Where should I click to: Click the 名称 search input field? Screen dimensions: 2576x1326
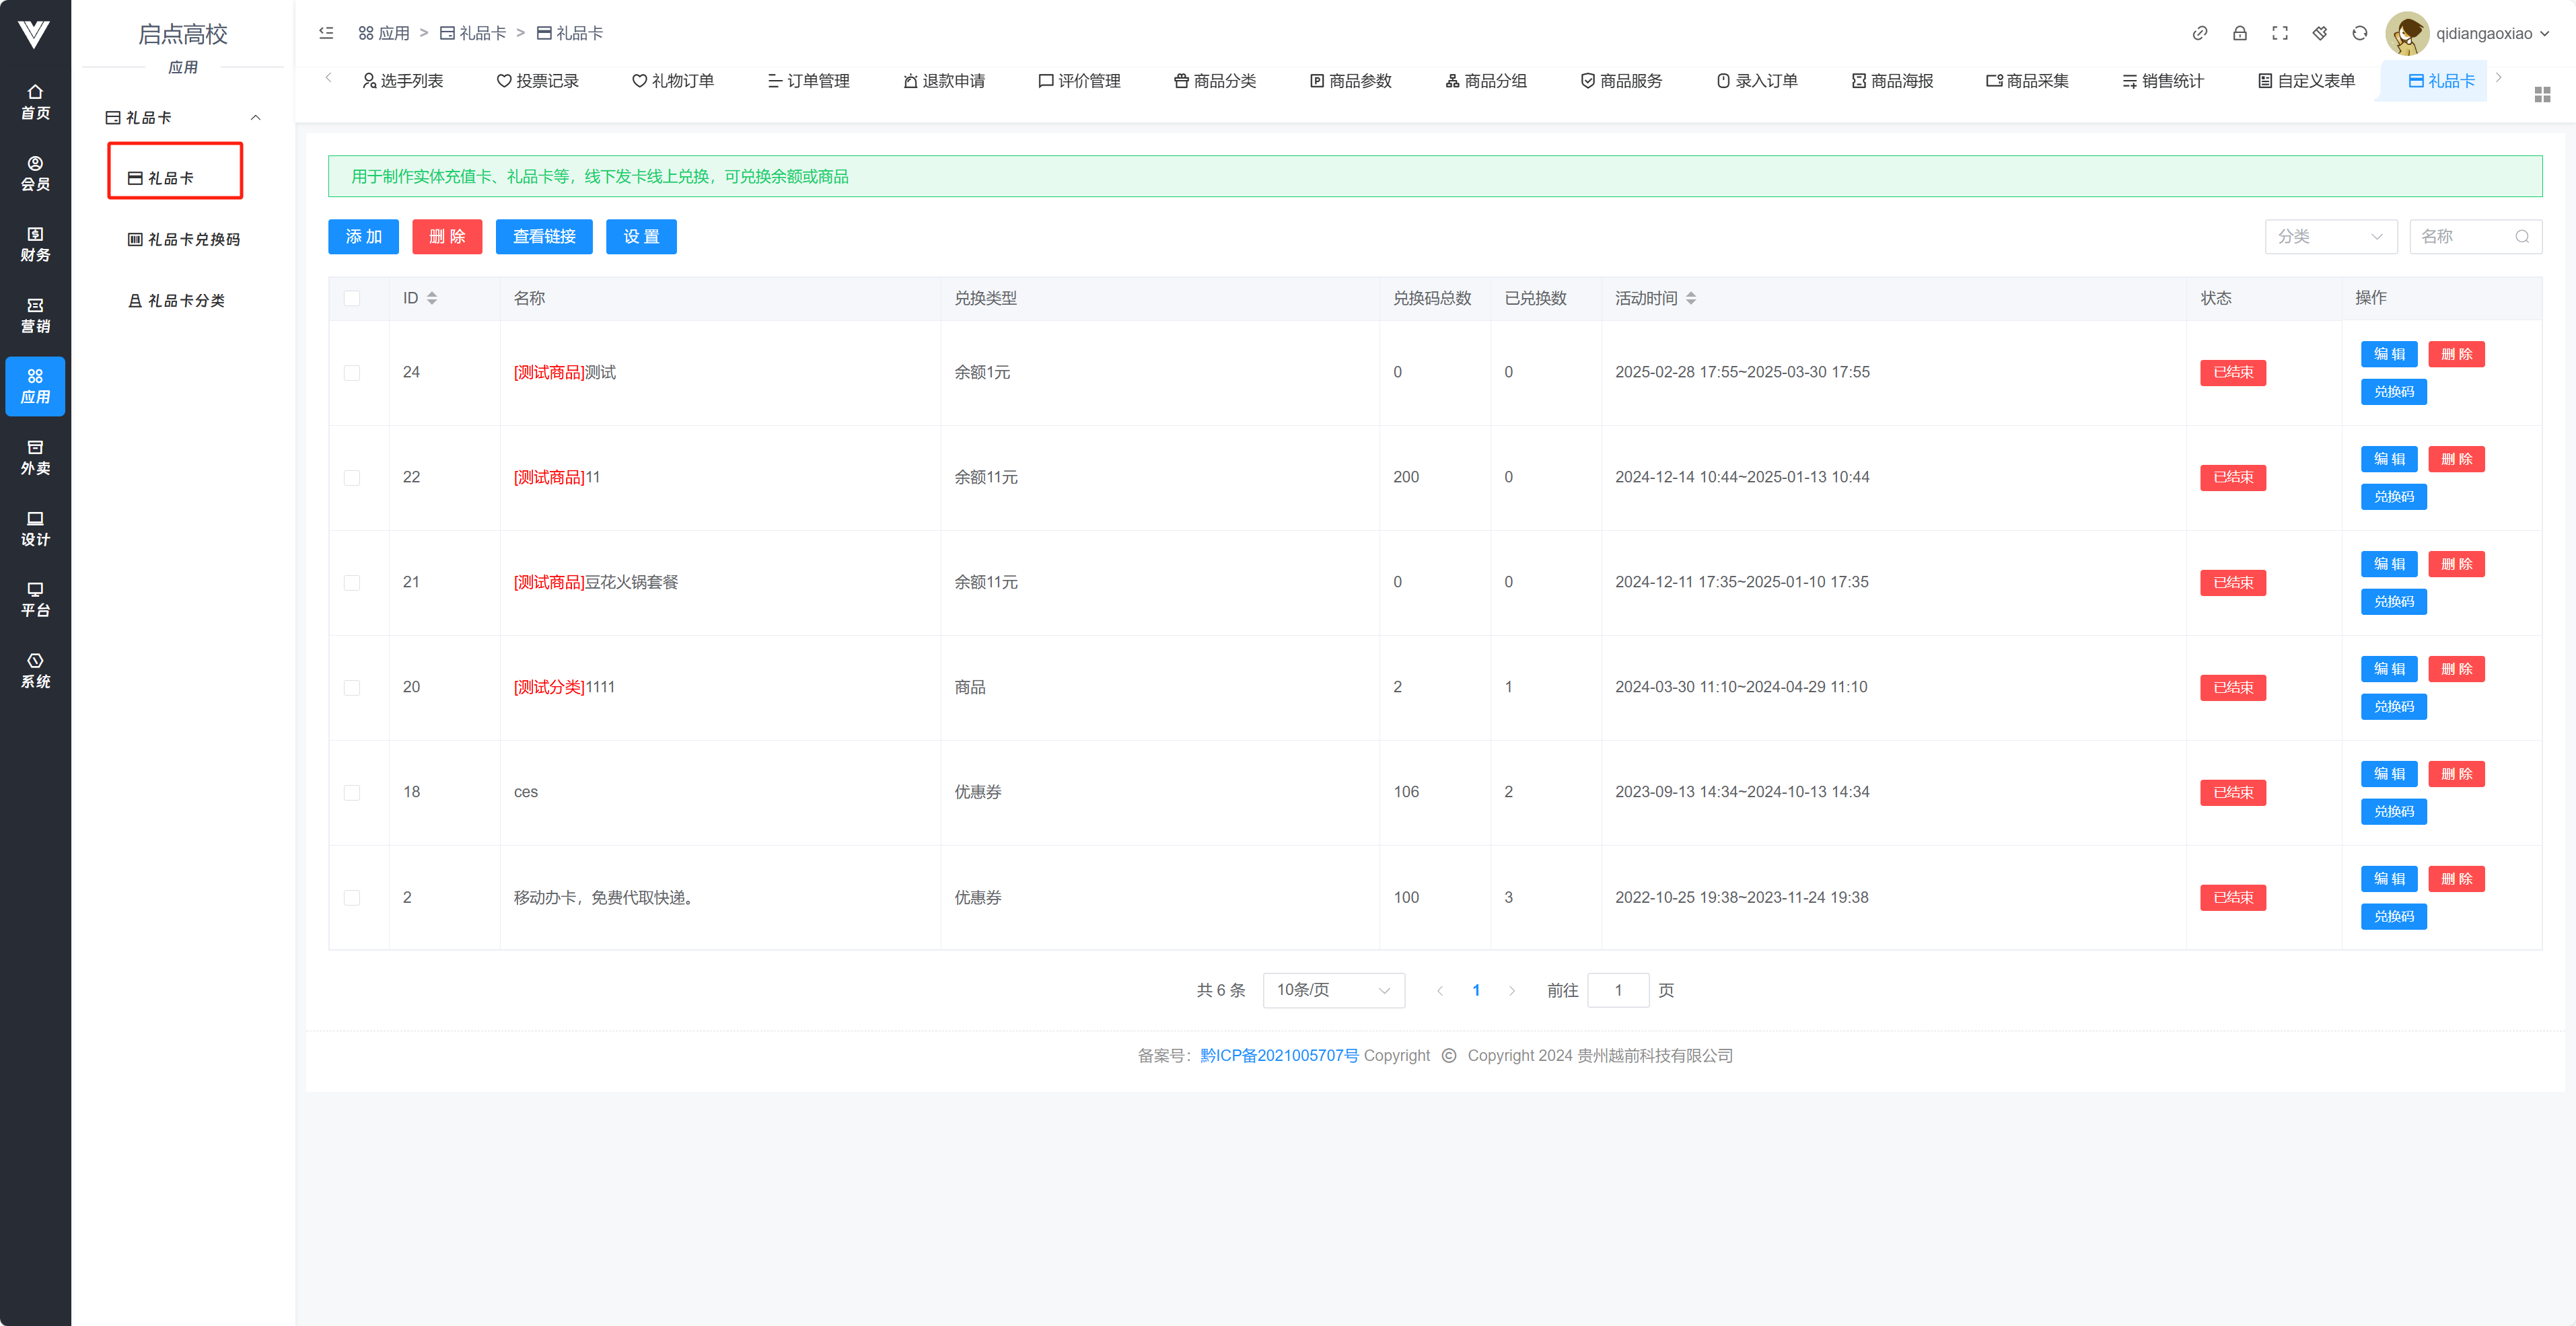tap(2464, 237)
